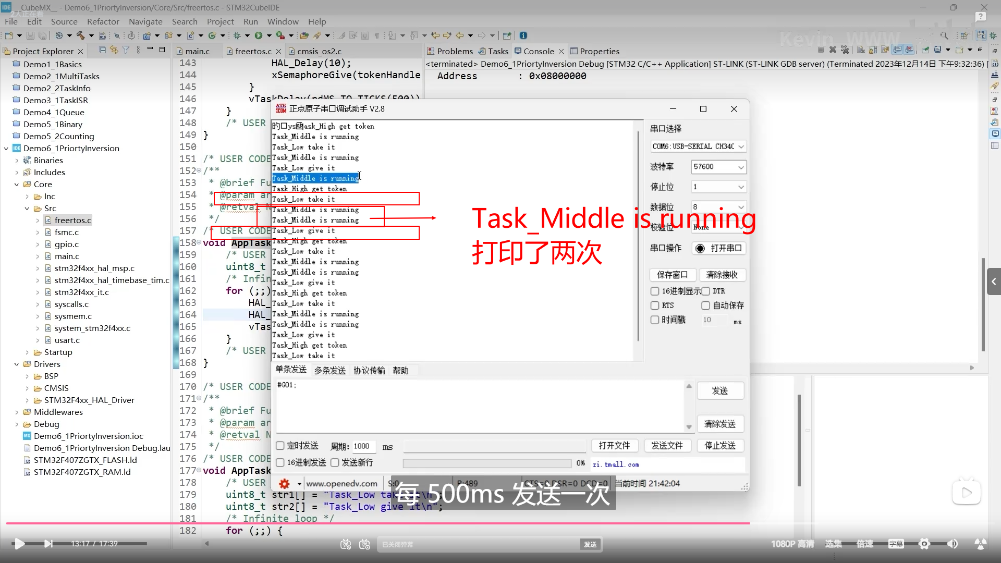1001x563 pixels.
Task: Click the pink video progress bar
Action: [x=378, y=523]
